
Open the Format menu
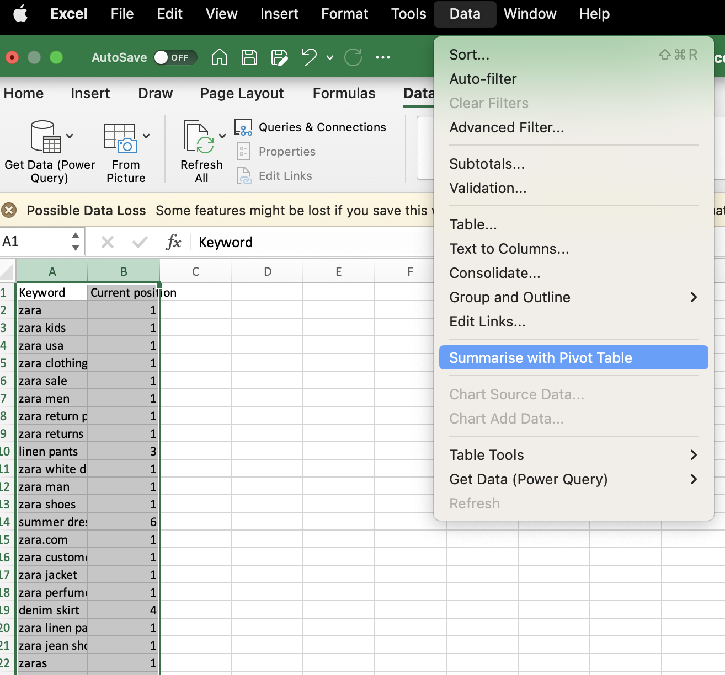point(344,14)
